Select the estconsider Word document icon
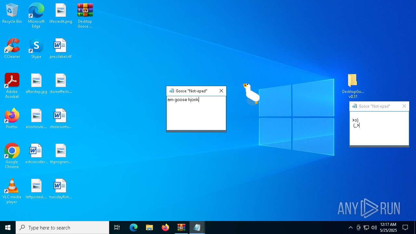This screenshot has width=416, height=234. point(36,154)
